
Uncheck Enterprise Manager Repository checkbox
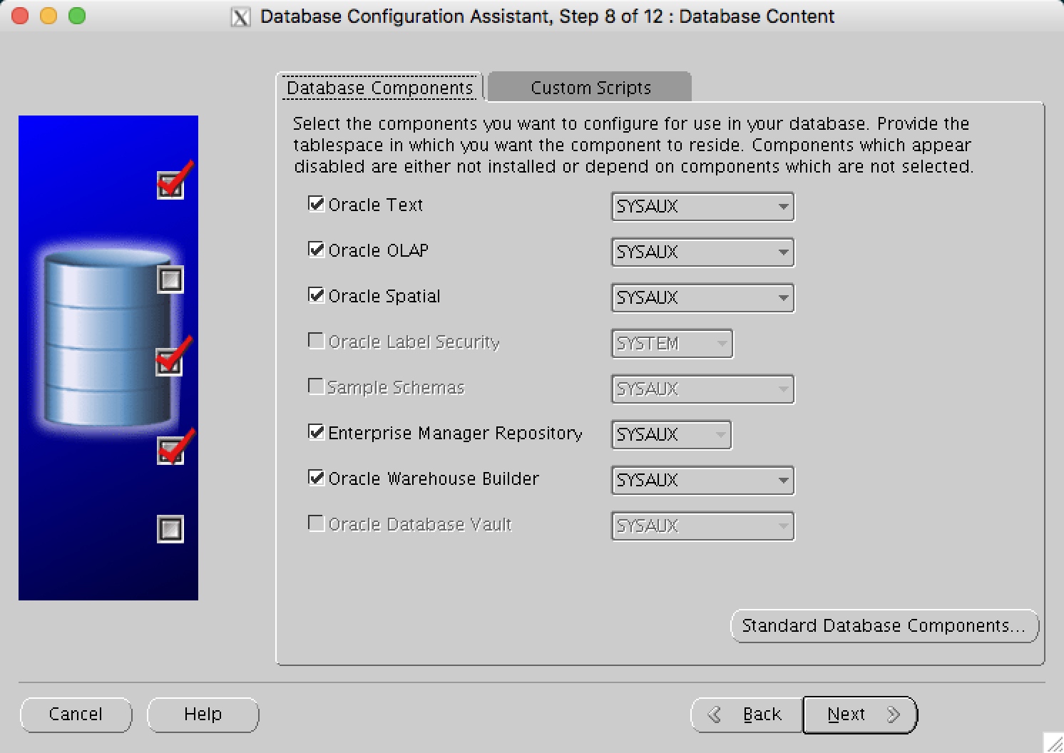point(316,432)
